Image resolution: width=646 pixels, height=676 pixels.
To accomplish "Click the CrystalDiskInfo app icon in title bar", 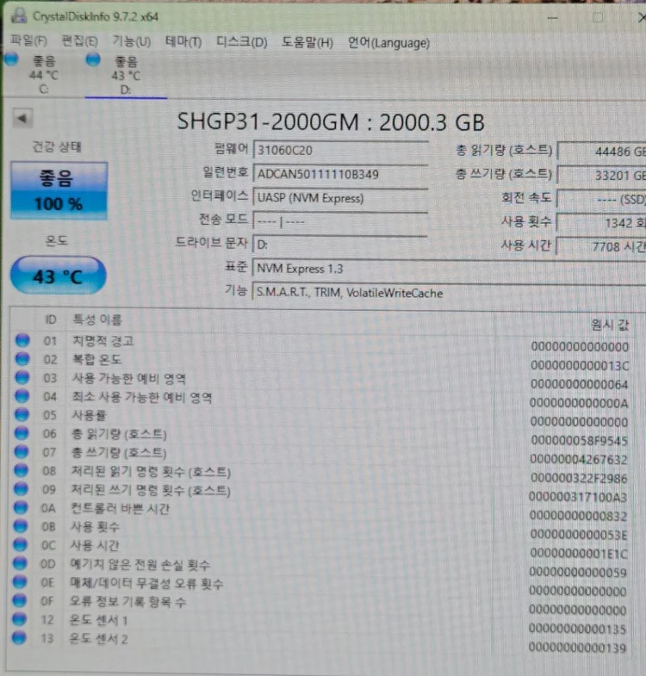I will 19,16.
